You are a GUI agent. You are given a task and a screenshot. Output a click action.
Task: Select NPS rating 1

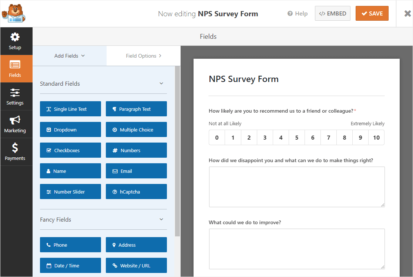click(233, 137)
